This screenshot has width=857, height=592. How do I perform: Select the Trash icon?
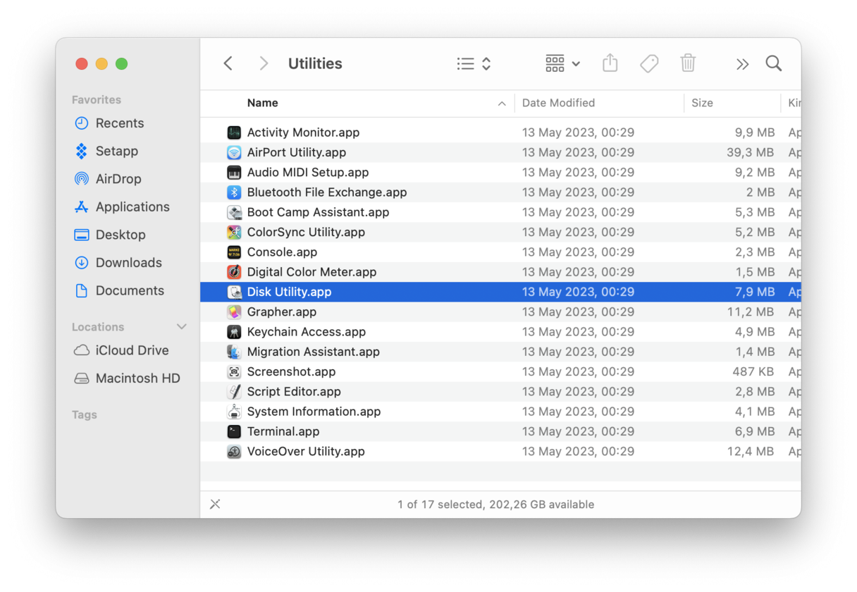pos(688,63)
